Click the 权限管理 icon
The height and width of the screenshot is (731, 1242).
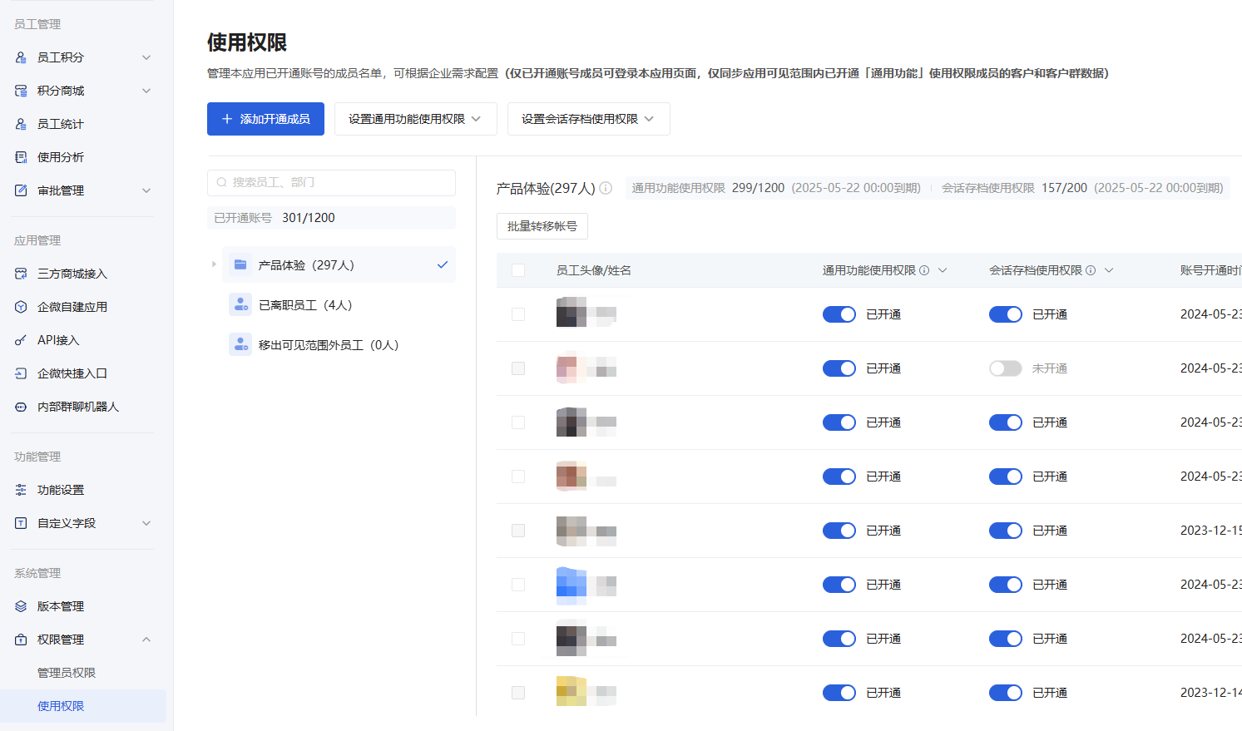(21, 640)
